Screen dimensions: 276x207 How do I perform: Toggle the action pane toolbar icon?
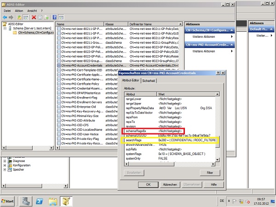tap(61, 17)
